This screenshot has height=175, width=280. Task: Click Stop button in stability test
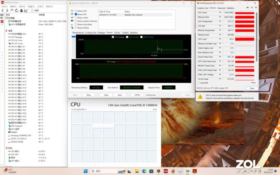tap(88, 95)
